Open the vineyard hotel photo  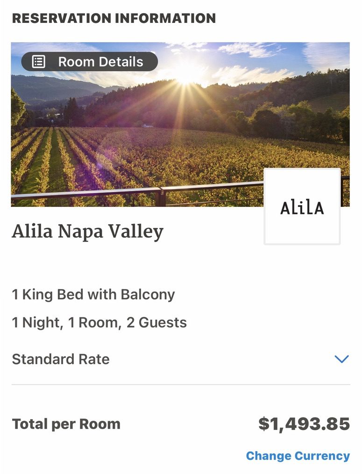coord(180,124)
